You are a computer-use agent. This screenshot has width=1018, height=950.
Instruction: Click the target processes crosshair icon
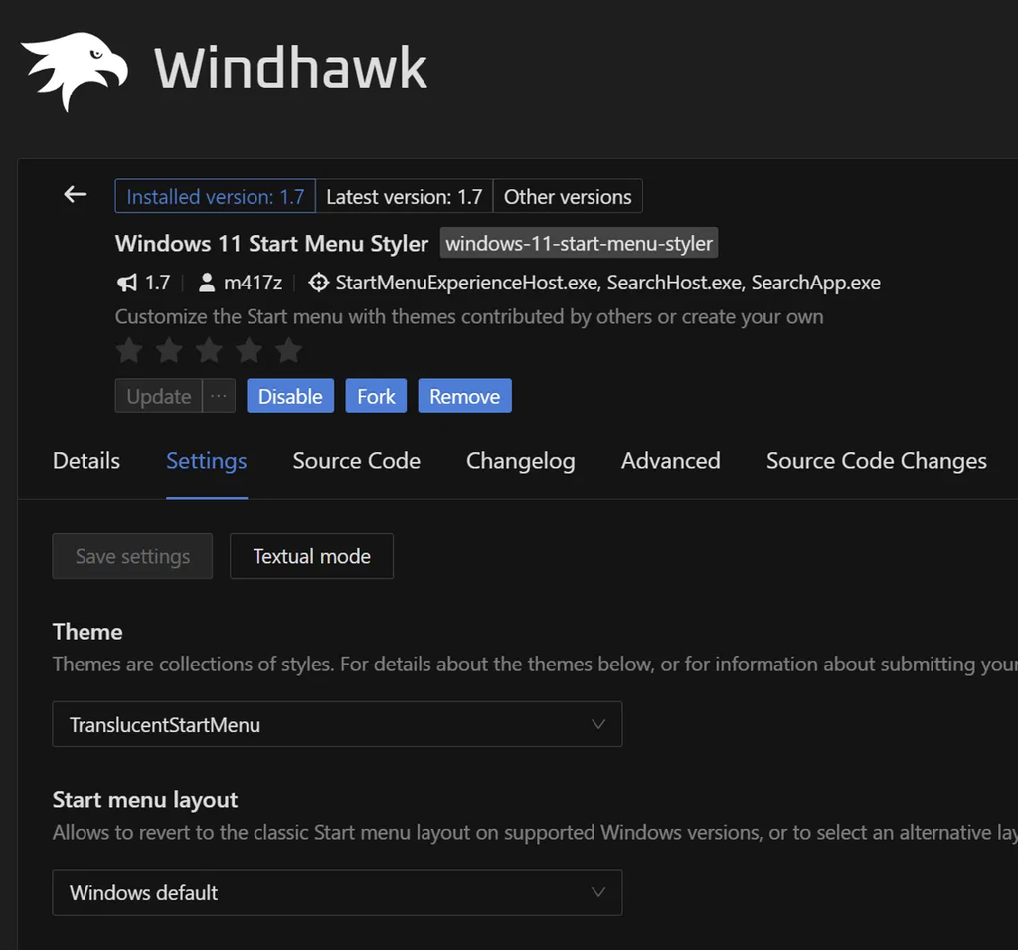tap(318, 283)
